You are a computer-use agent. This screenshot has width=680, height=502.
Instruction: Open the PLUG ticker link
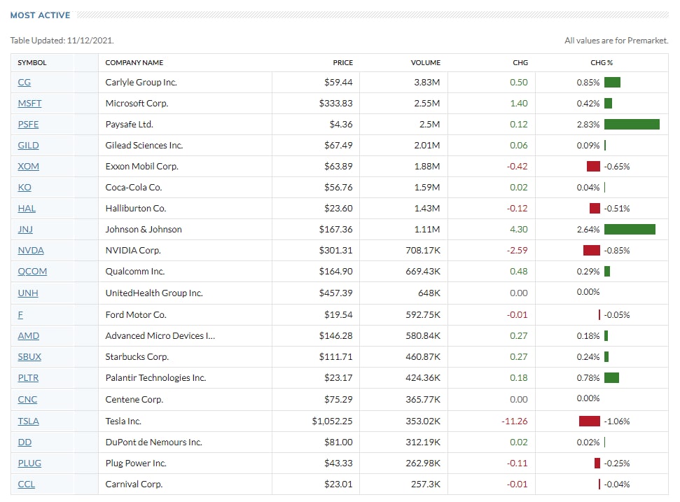click(29, 463)
